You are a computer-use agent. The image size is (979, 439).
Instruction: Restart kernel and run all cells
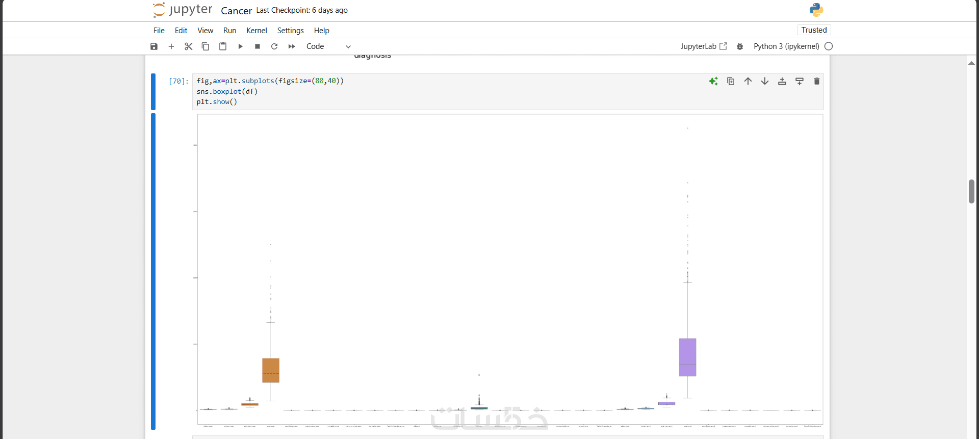(292, 46)
